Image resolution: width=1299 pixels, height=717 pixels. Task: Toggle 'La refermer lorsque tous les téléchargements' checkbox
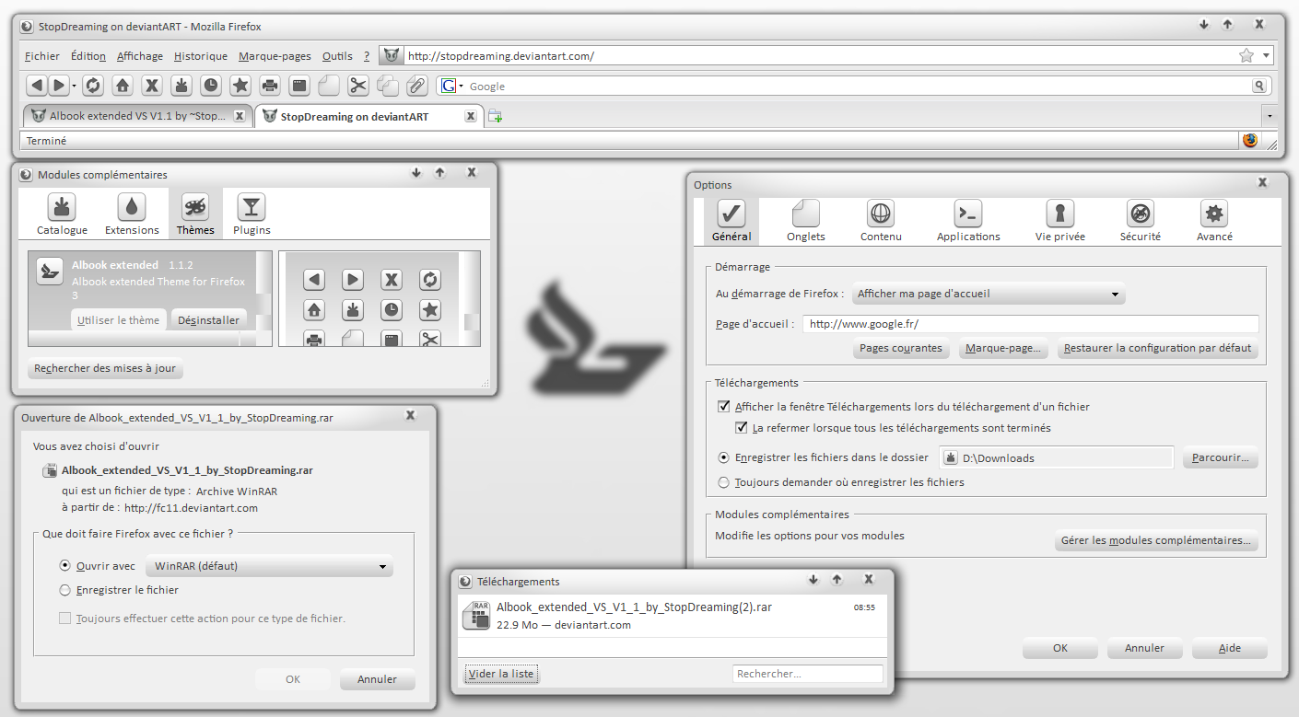pos(741,428)
